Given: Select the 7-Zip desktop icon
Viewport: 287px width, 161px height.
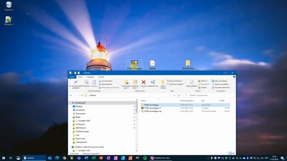Looking at the screenshot, I should click(x=135, y=65).
